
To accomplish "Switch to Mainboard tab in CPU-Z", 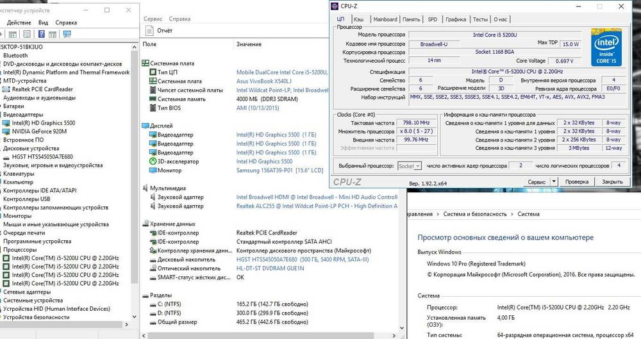I will pos(385,19).
